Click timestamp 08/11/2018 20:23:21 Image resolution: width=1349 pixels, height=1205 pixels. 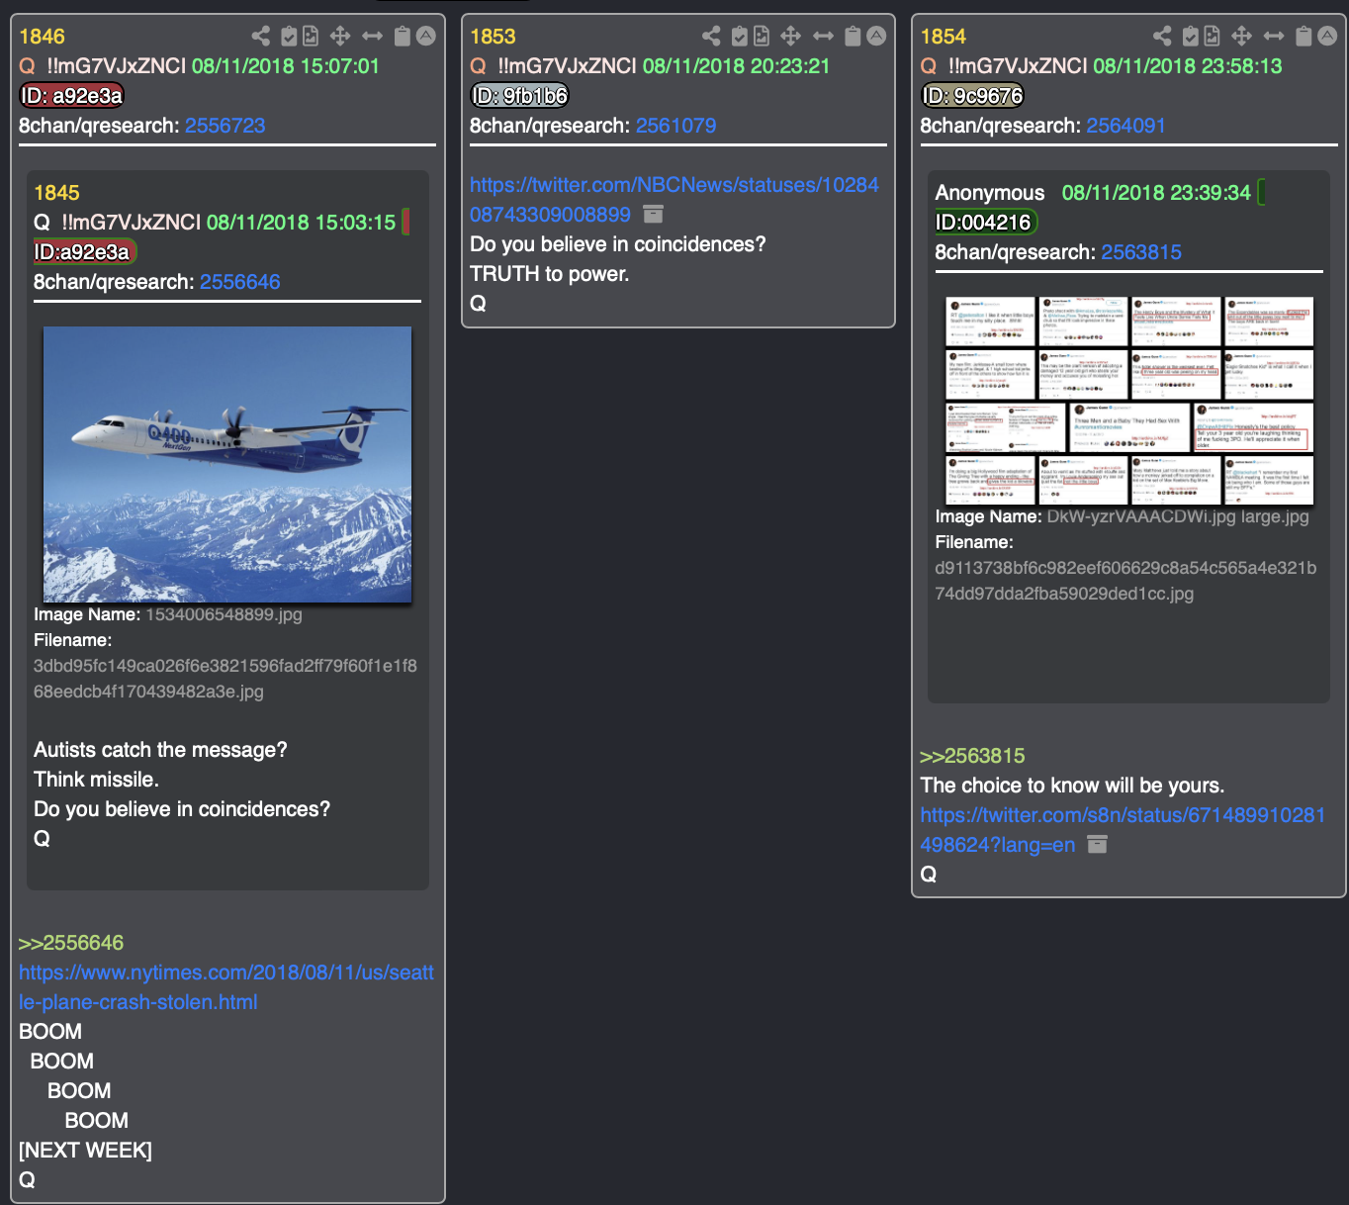click(737, 66)
